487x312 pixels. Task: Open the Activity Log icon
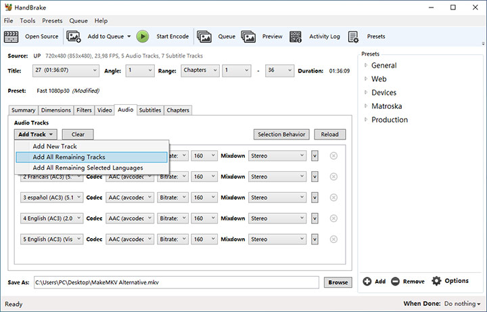tap(296, 37)
